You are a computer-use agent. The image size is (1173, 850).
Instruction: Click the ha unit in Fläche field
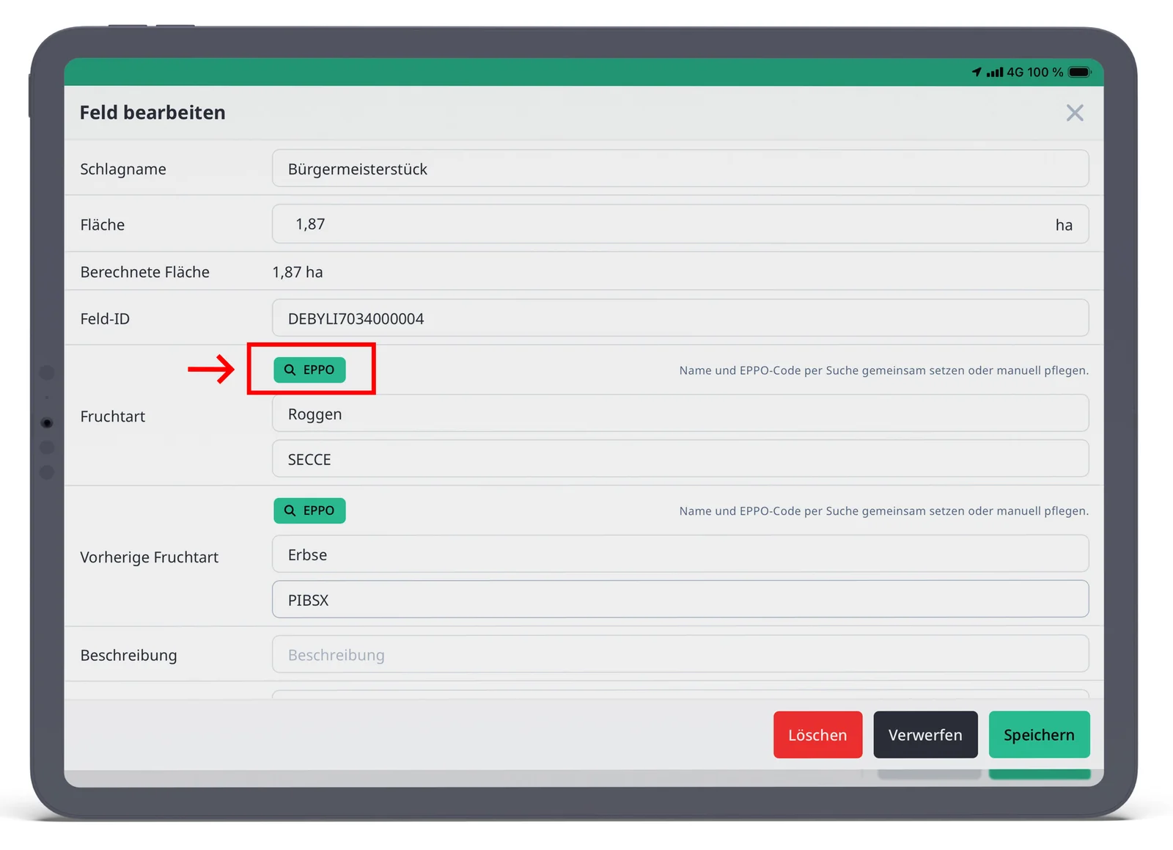tap(1064, 225)
